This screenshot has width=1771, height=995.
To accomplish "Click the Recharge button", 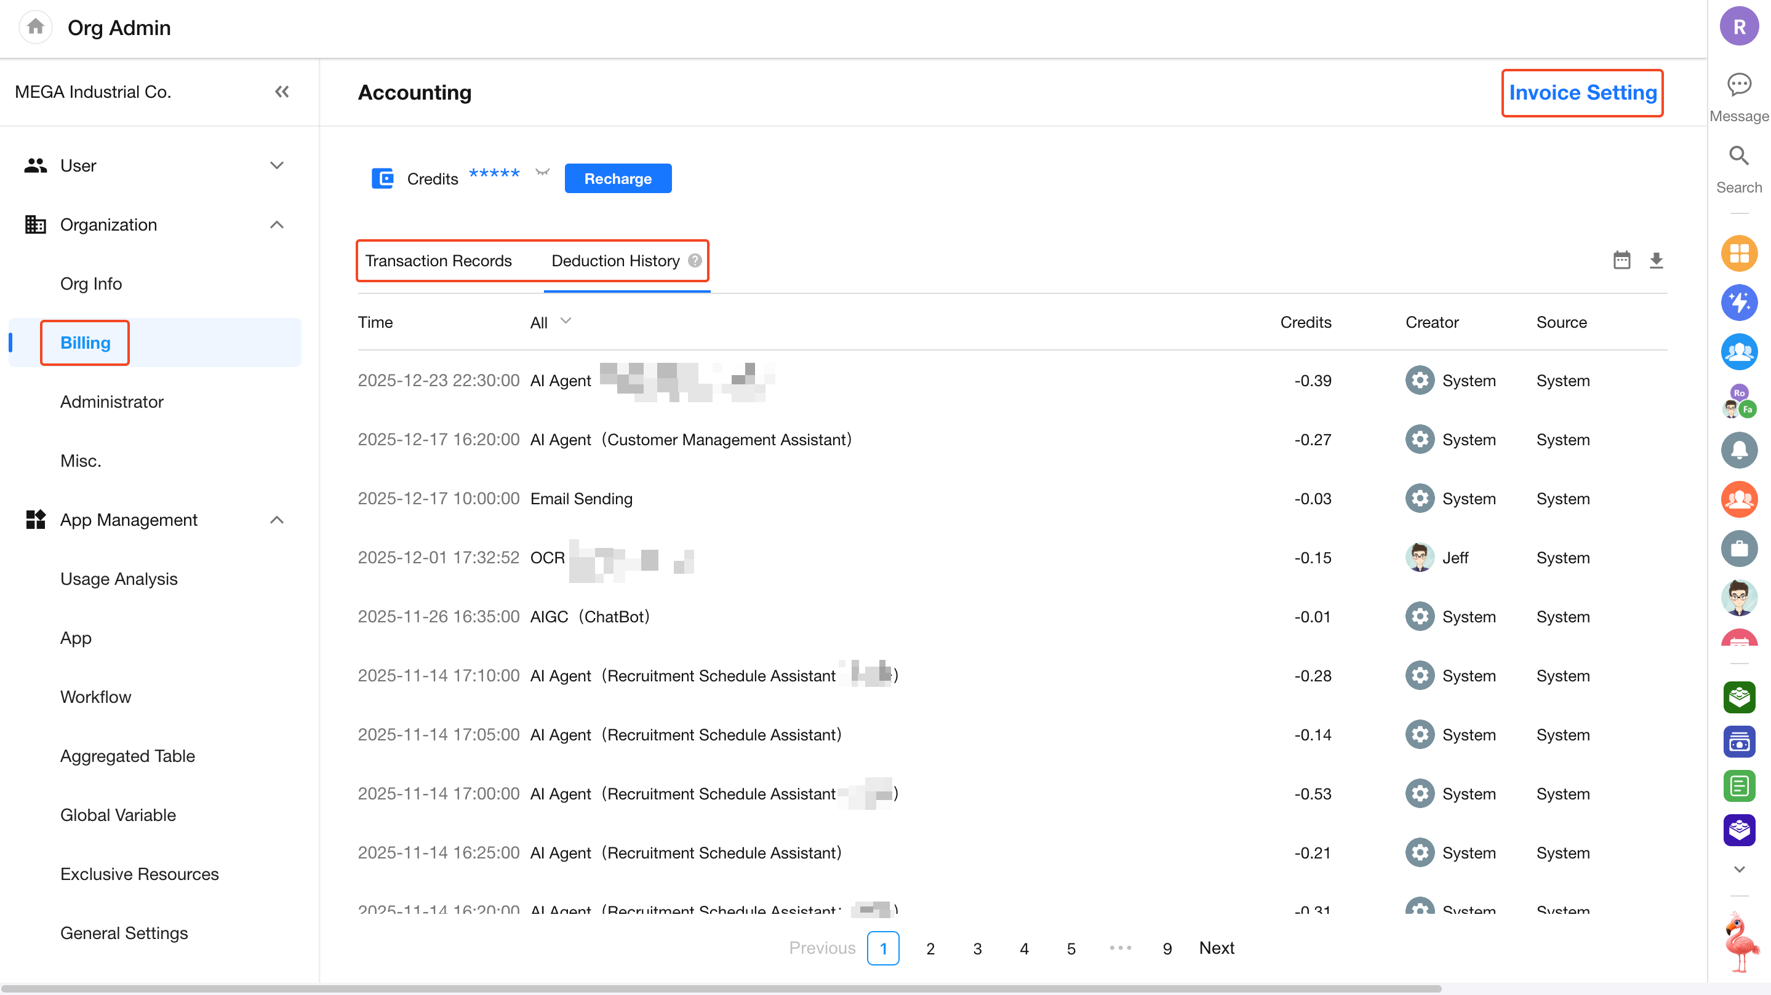I will point(617,179).
